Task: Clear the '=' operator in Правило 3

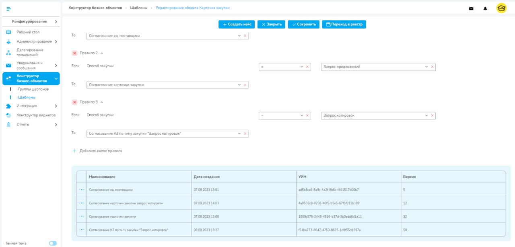Action: click(307, 116)
